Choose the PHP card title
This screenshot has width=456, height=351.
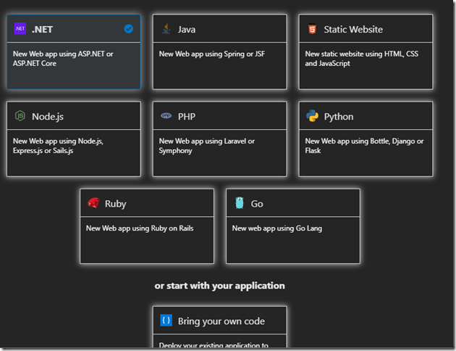point(187,117)
